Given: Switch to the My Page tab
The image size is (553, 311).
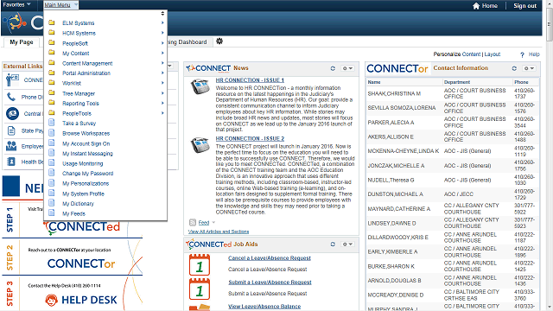Looking at the screenshot, I should tap(22, 42).
